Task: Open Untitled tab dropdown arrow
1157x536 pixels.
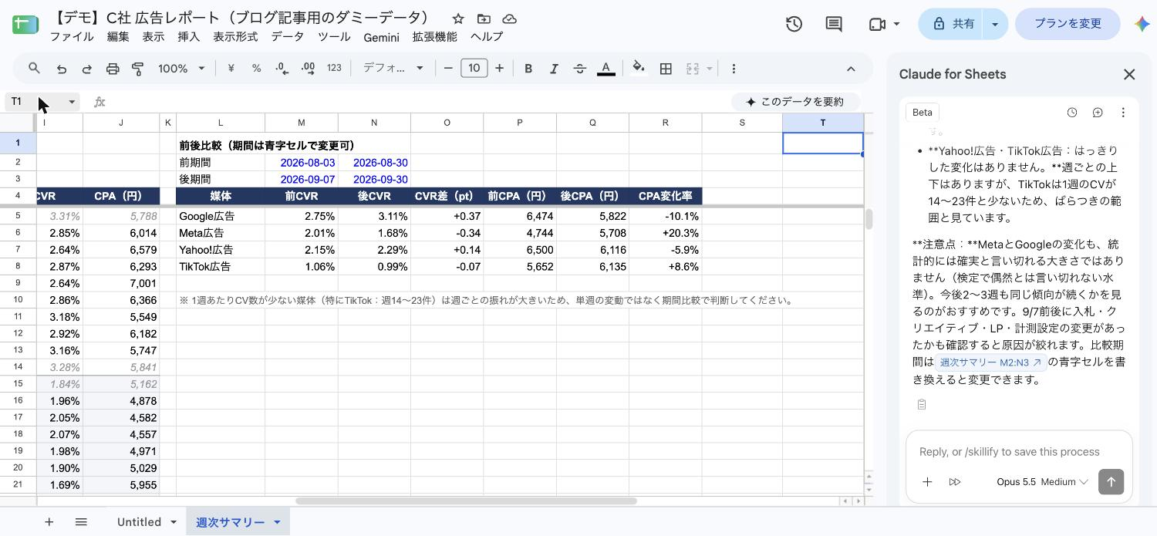Action: point(174,522)
